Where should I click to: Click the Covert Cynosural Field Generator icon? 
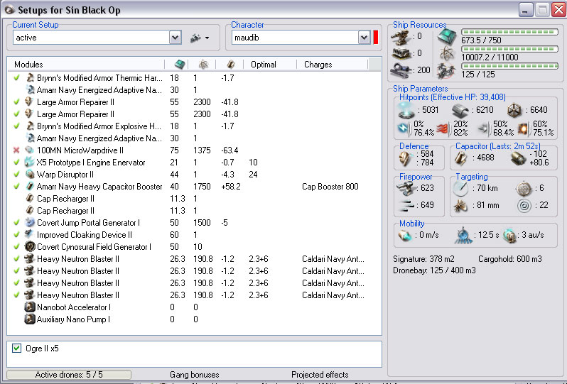30,246
